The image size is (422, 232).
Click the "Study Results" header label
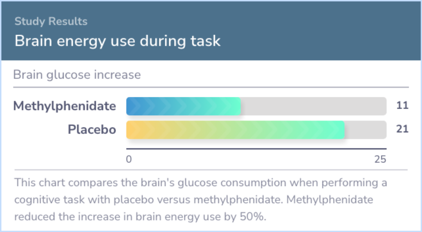(x=51, y=21)
